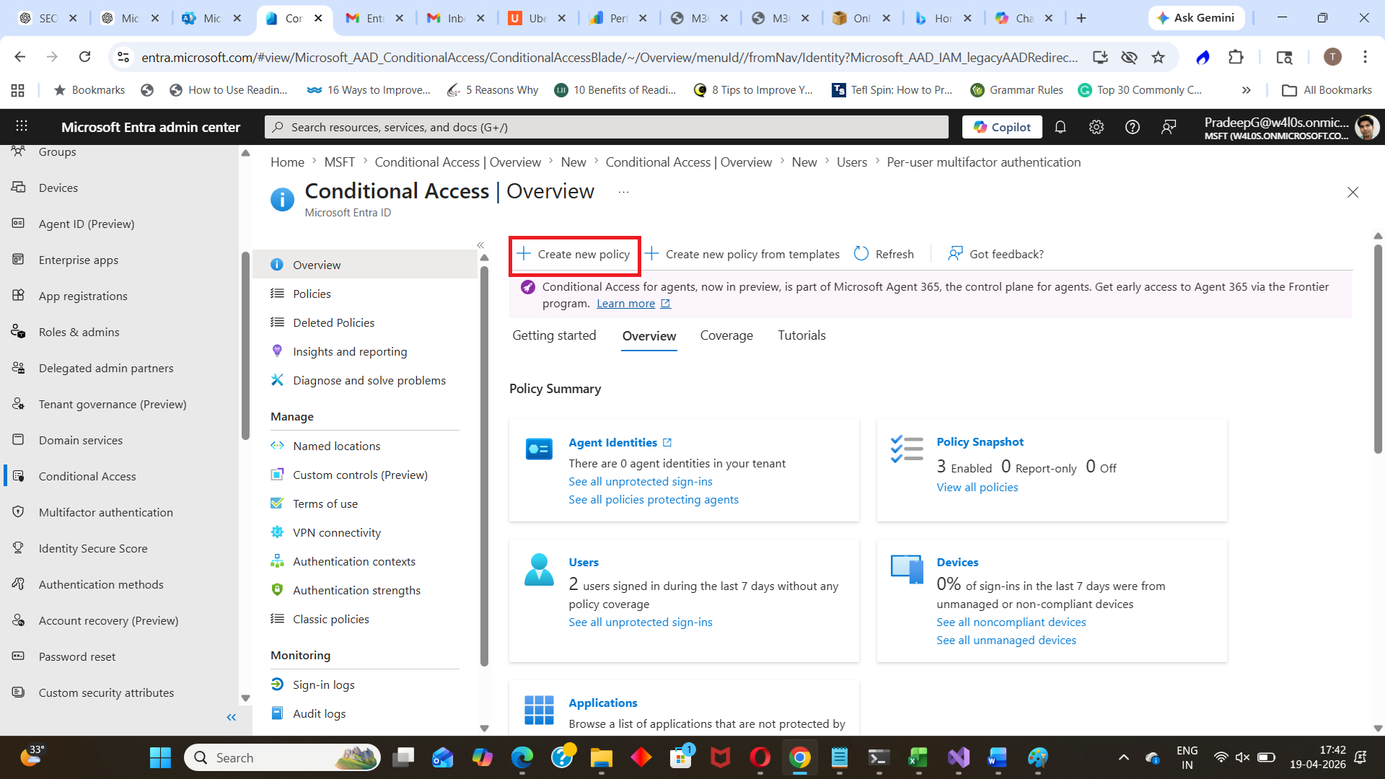Screen dimensions: 1385x779
Task: Open the notifications bell icon
Action: point(1060,127)
